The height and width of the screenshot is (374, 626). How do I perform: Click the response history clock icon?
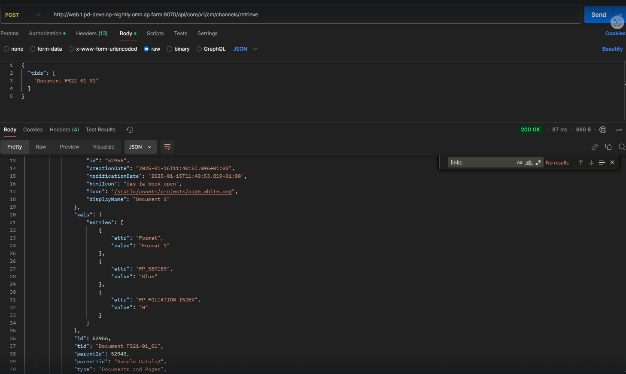pyautogui.click(x=130, y=130)
